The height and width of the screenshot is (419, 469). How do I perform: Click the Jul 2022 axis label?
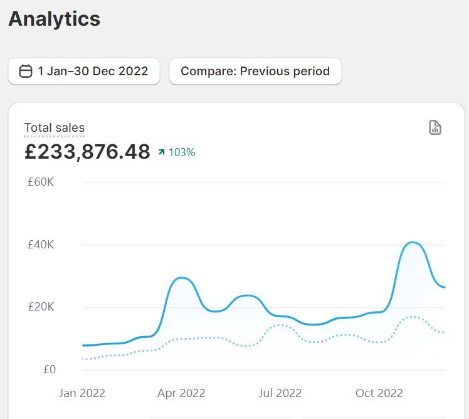tap(280, 393)
